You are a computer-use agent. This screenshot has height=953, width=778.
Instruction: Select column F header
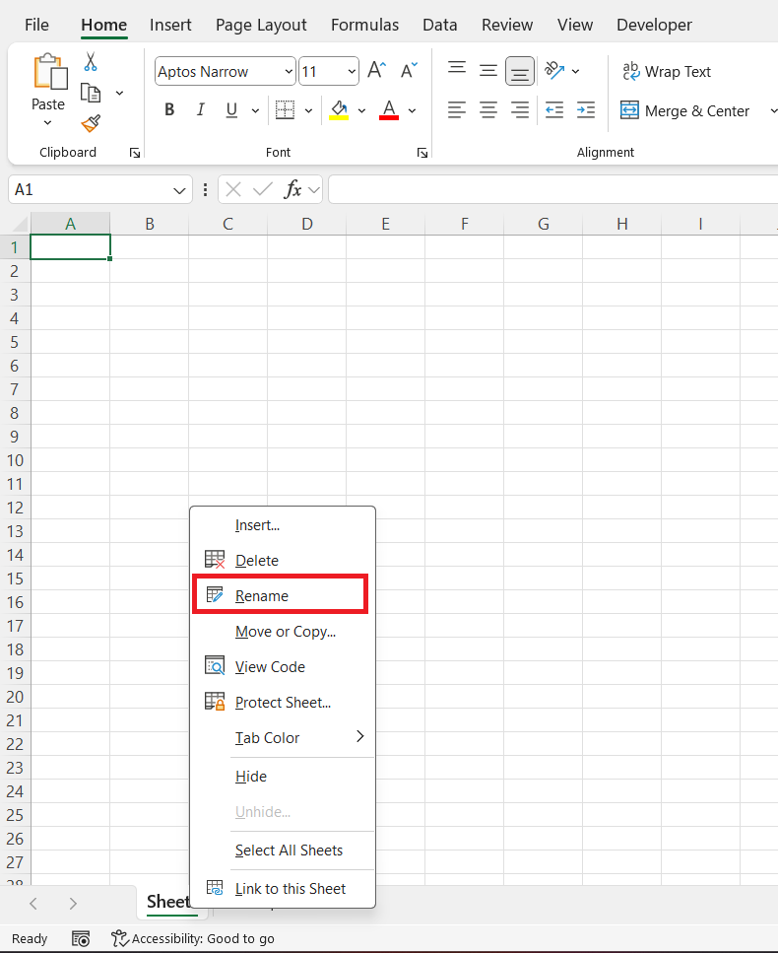[464, 225]
